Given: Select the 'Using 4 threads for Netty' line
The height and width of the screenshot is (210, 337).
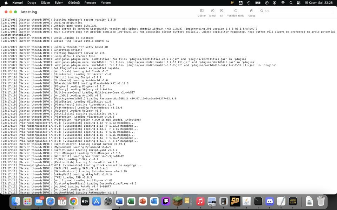Looking at the screenshot, I should coord(54,47).
